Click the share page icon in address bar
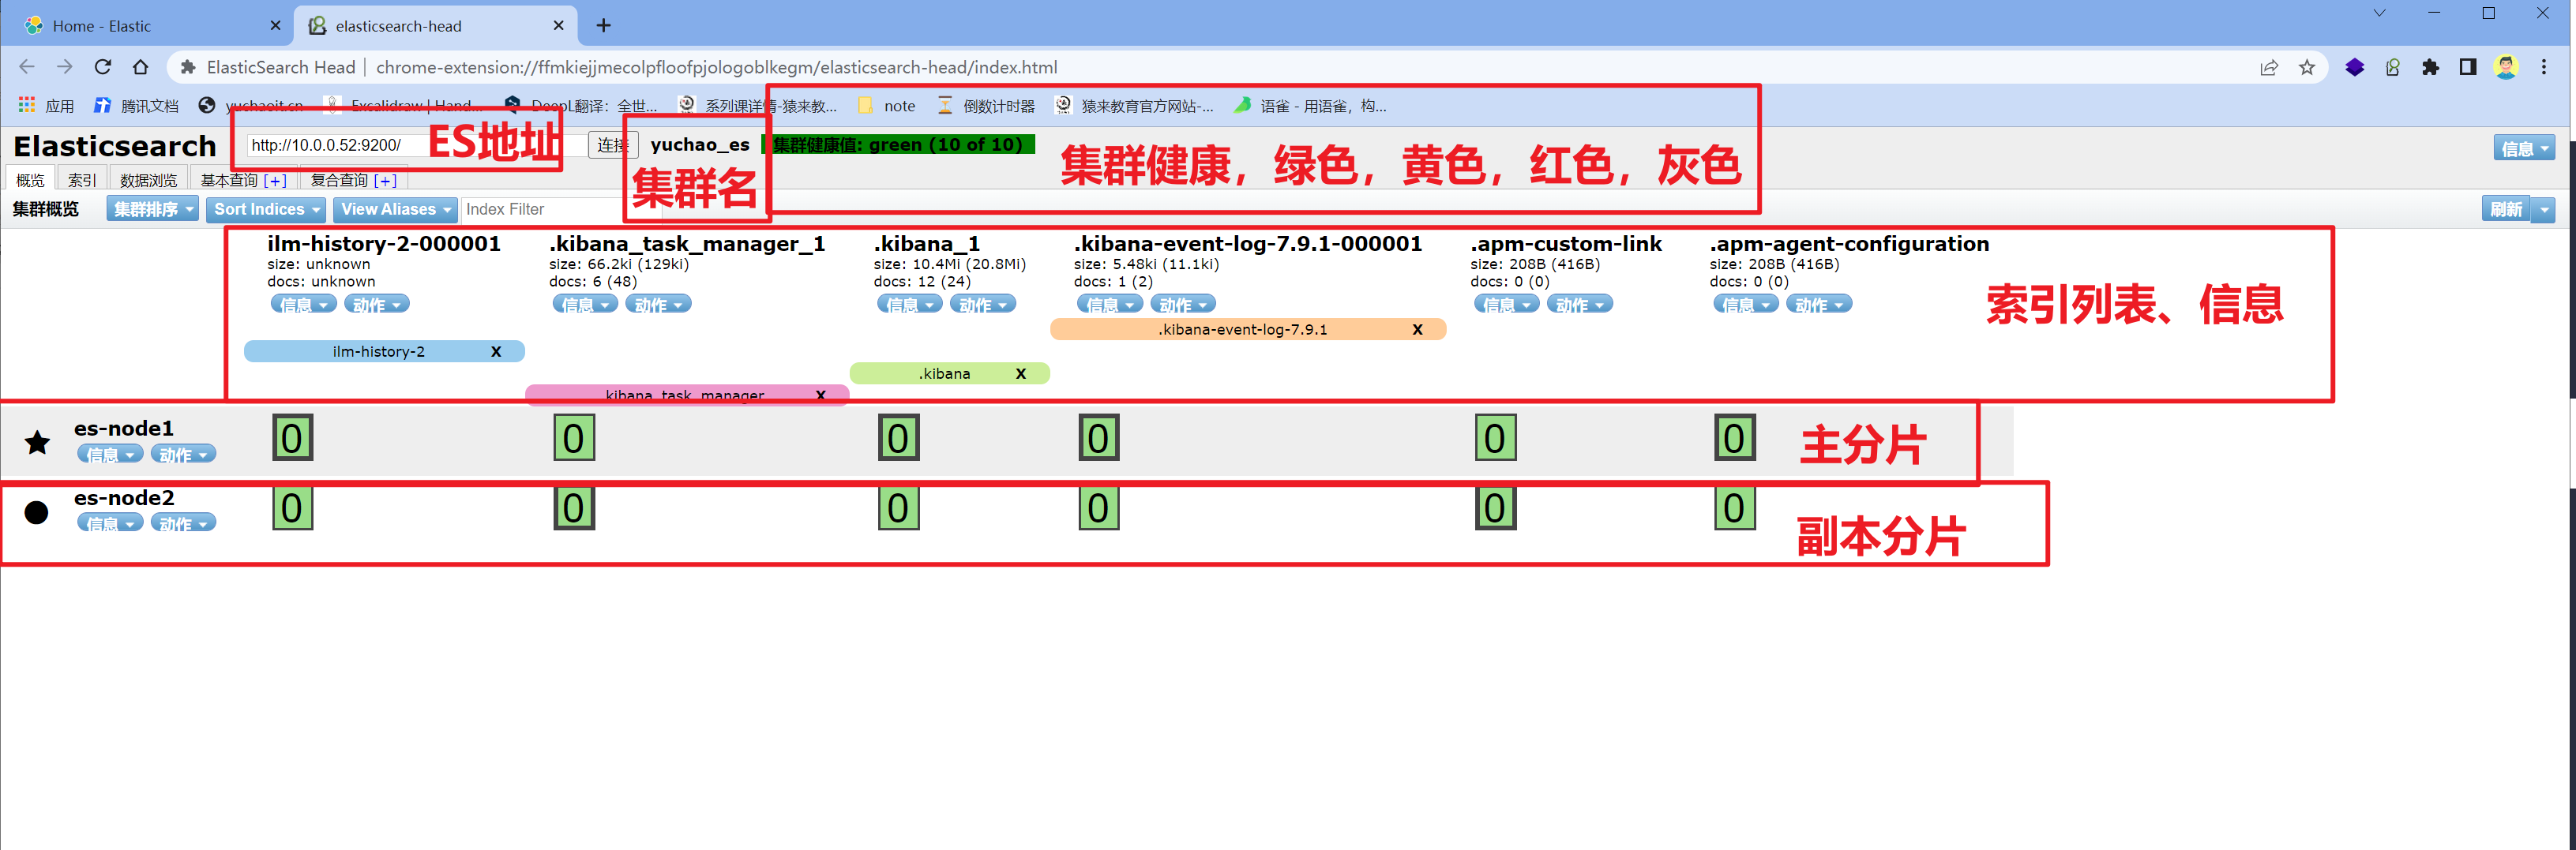The image size is (2576, 850). pos(2268,67)
